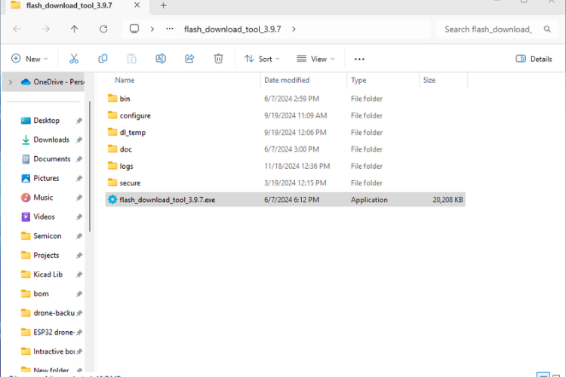This screenshot has height=377, width=566.
Task: Click the Delete trash icon
Action: pyautogui.click(x=218, y=59)
